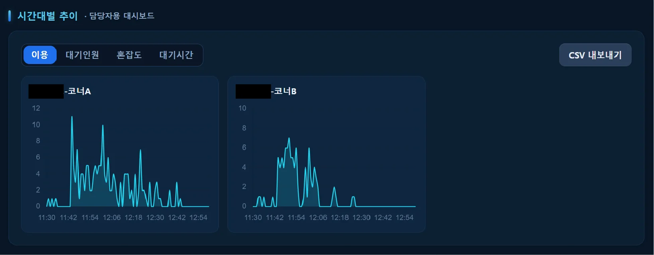Viewport: 654px width, 255px height.
Task: Click the 12:06 label on 코너A chart
Action: 112,218
